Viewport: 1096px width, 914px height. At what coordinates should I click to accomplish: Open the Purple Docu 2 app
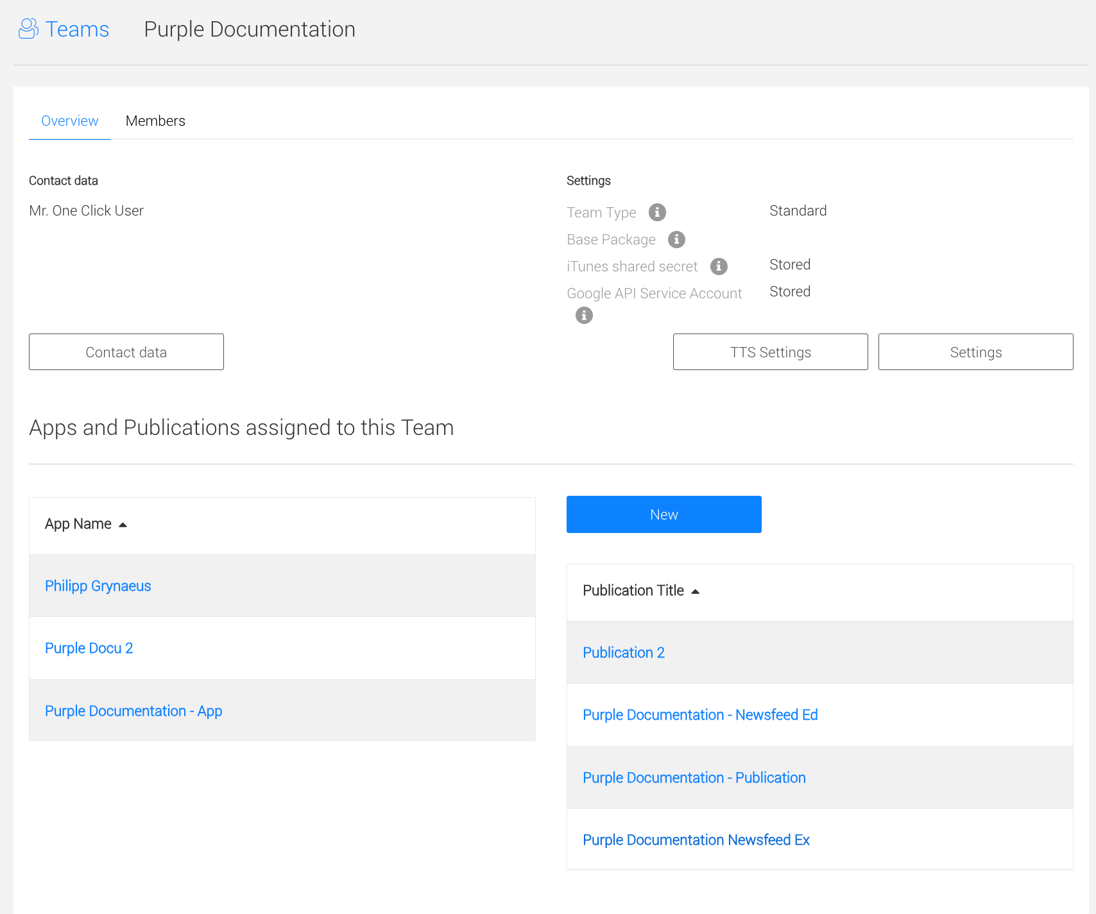click(89, 648)
